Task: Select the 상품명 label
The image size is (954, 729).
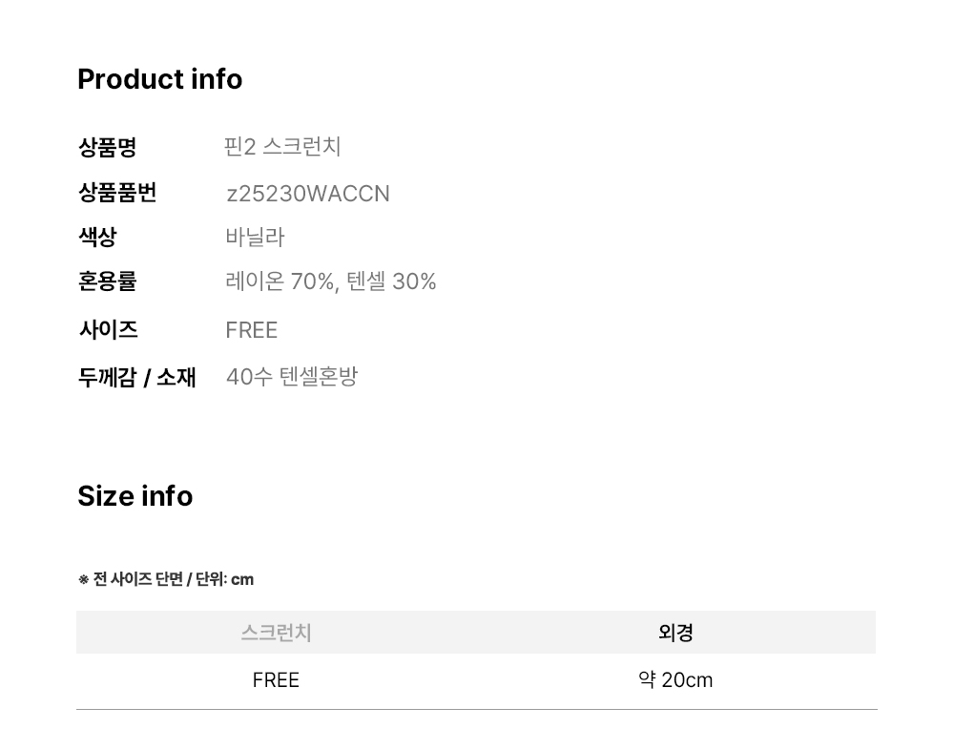Action: (x=107, y=147)
